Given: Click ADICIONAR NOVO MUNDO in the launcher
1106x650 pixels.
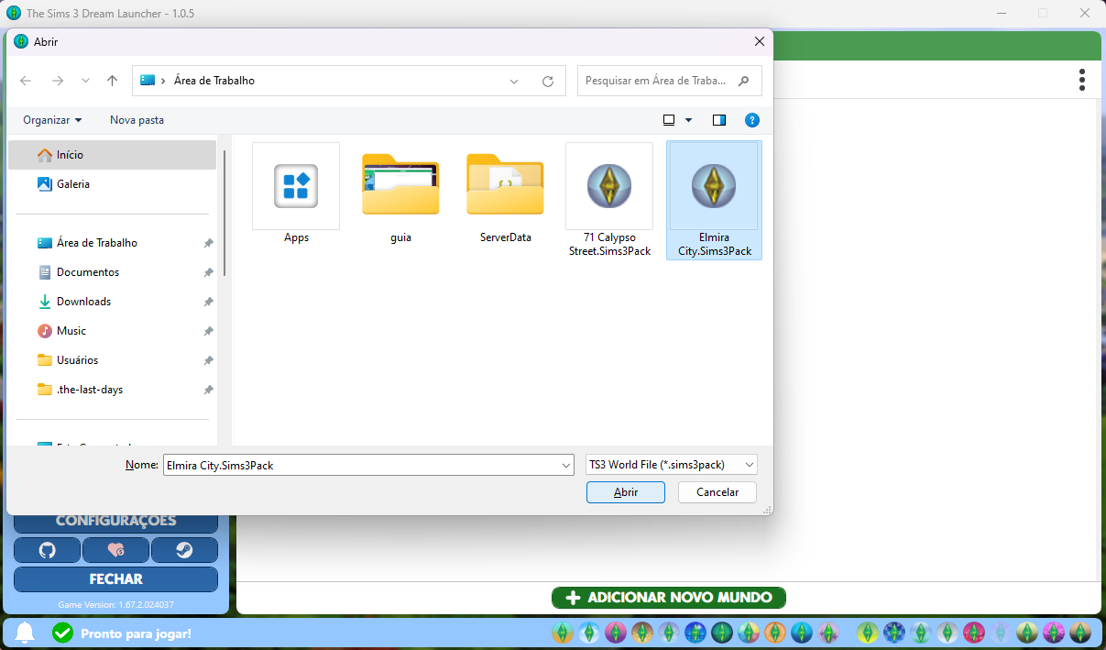Looking at the screenshot, I should 669,598.
